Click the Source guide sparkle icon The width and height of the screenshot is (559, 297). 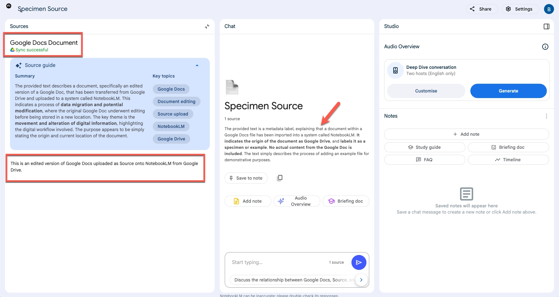point(19,65)
